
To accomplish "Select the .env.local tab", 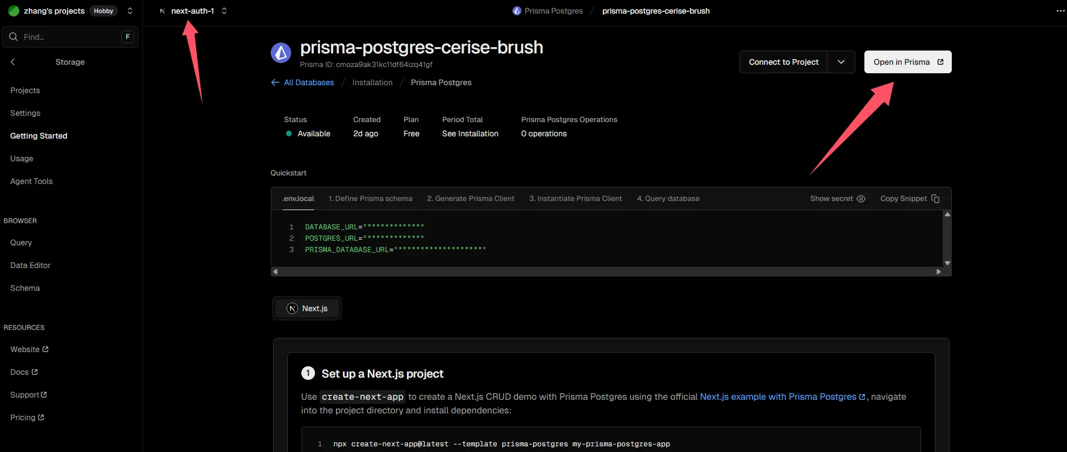I will click(298, 199).
